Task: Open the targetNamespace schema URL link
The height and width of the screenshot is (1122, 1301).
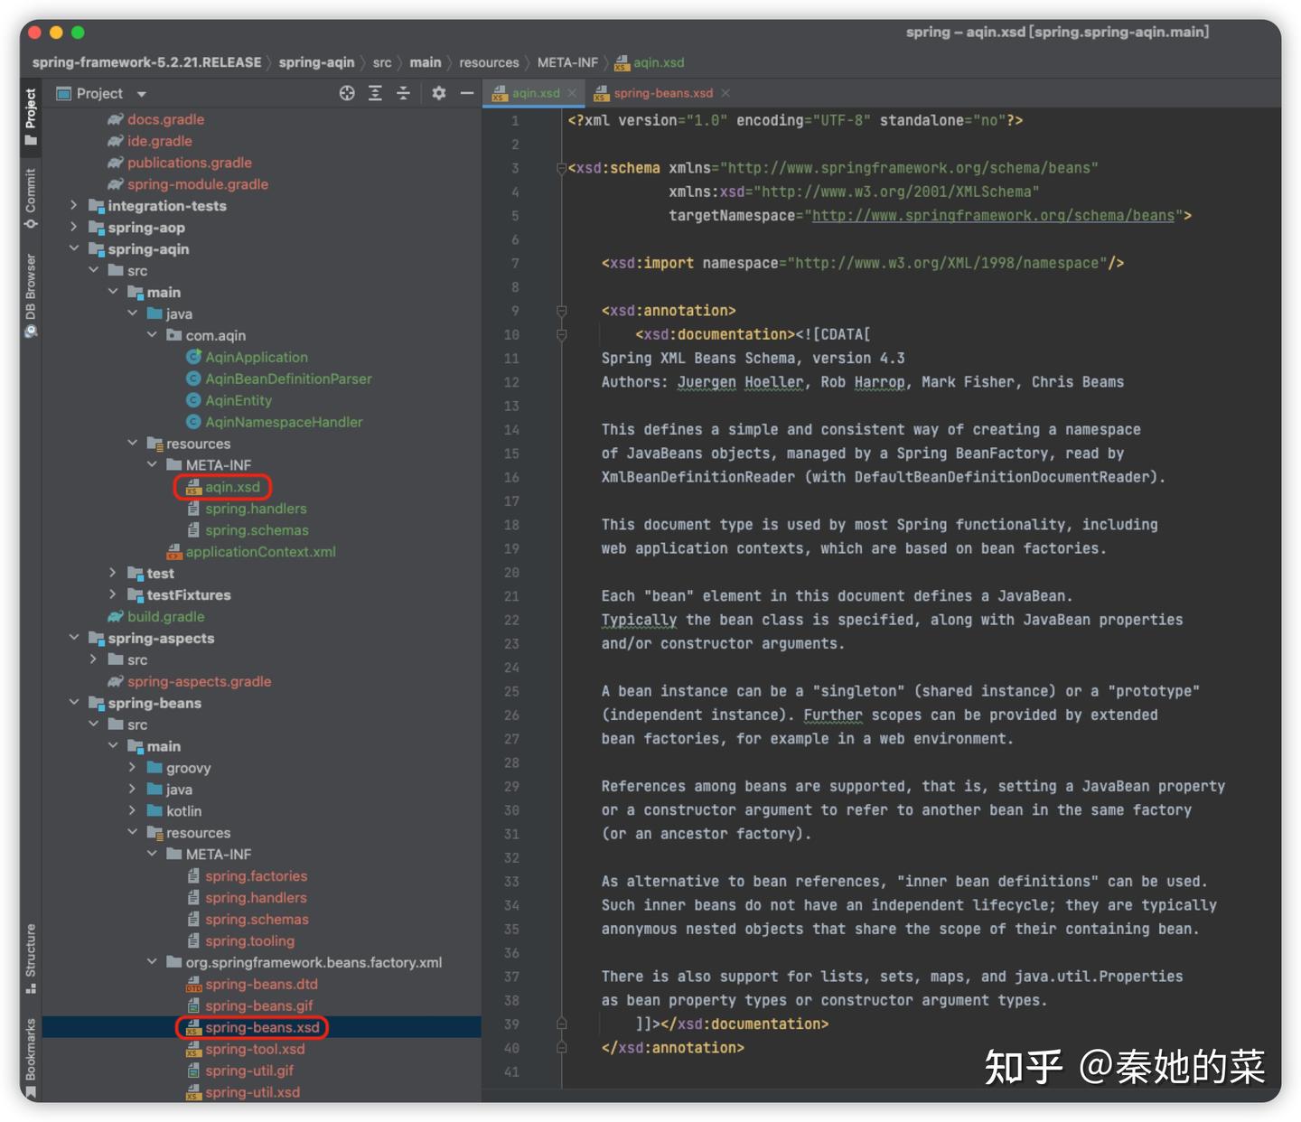Action: click(x=993, y=216)
